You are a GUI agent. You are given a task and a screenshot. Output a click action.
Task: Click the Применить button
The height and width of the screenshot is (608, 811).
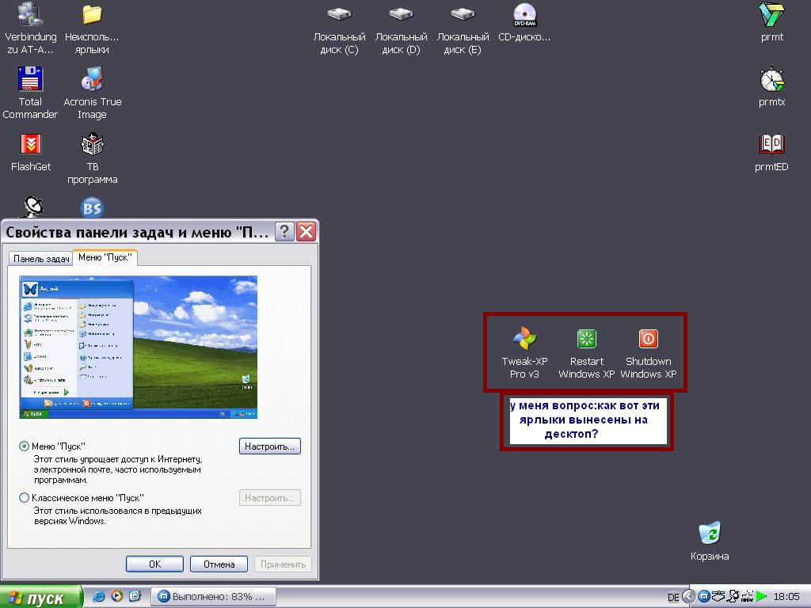tap(283, 564)
